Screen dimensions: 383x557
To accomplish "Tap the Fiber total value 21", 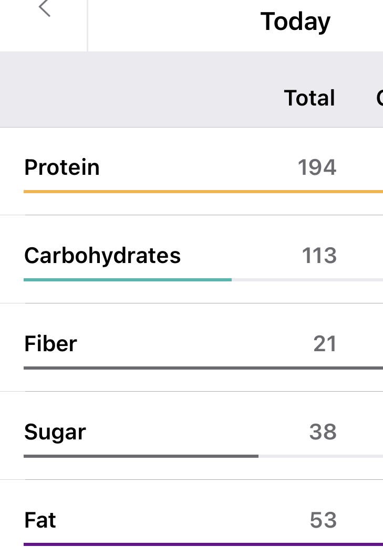I will coord(325,344).
